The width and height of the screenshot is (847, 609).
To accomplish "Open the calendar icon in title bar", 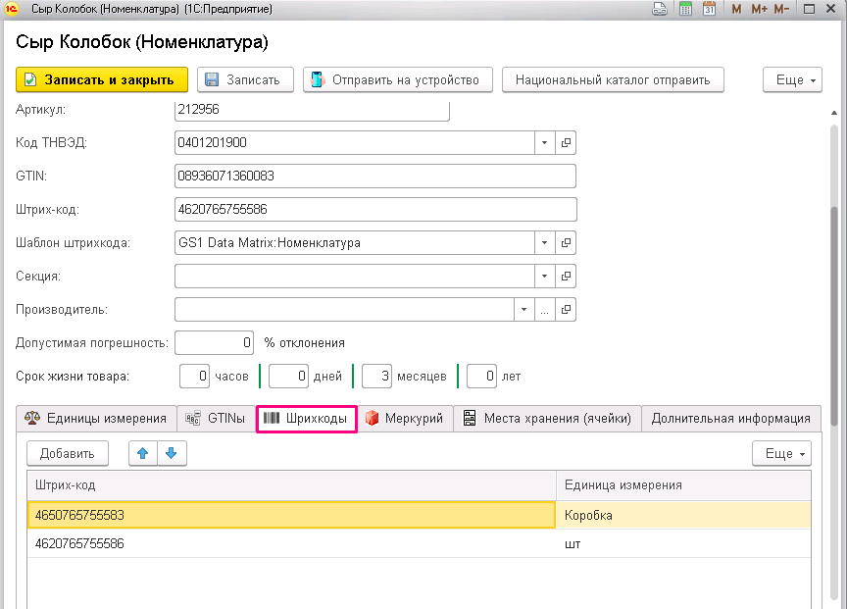I will coord(709,9).
